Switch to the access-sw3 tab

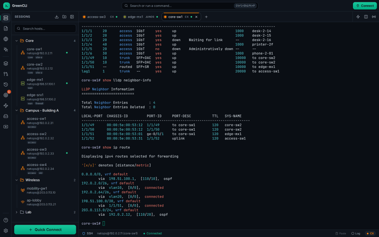click(x=100, y=17)
